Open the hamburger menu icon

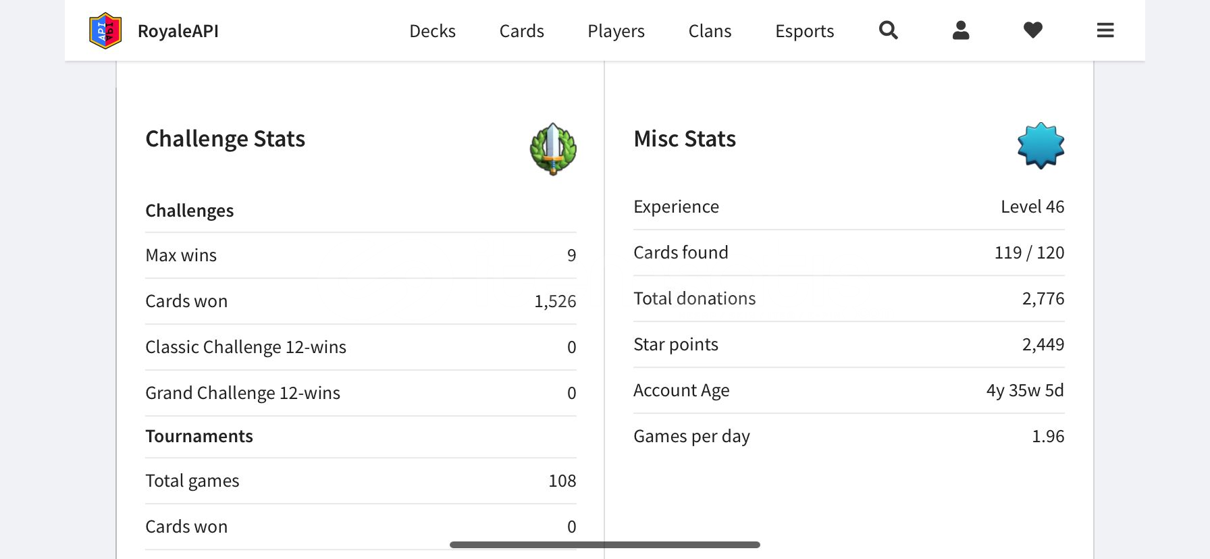point(1105,30)
